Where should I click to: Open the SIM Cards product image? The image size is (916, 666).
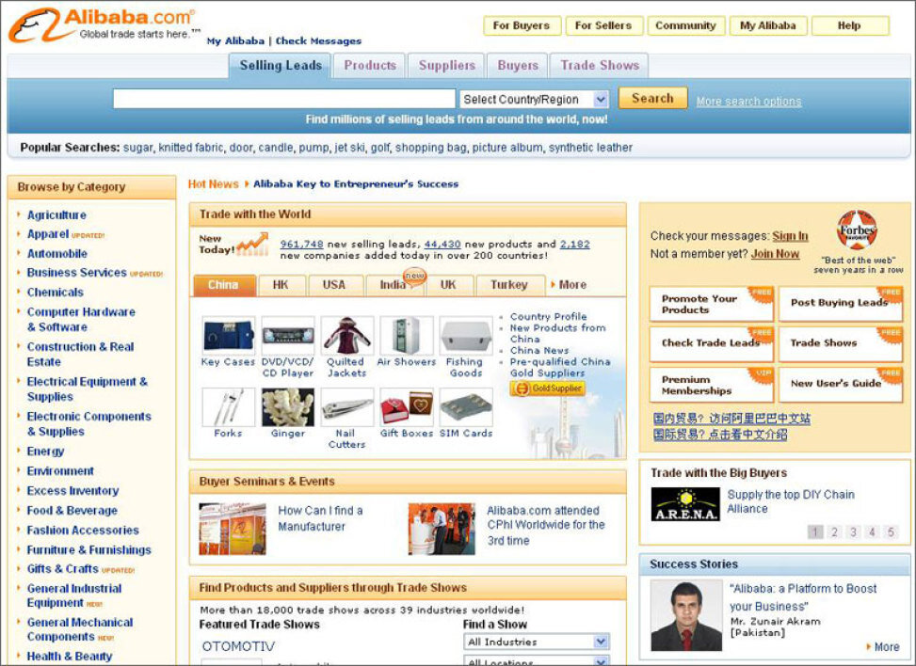click(x=466, y=407)
